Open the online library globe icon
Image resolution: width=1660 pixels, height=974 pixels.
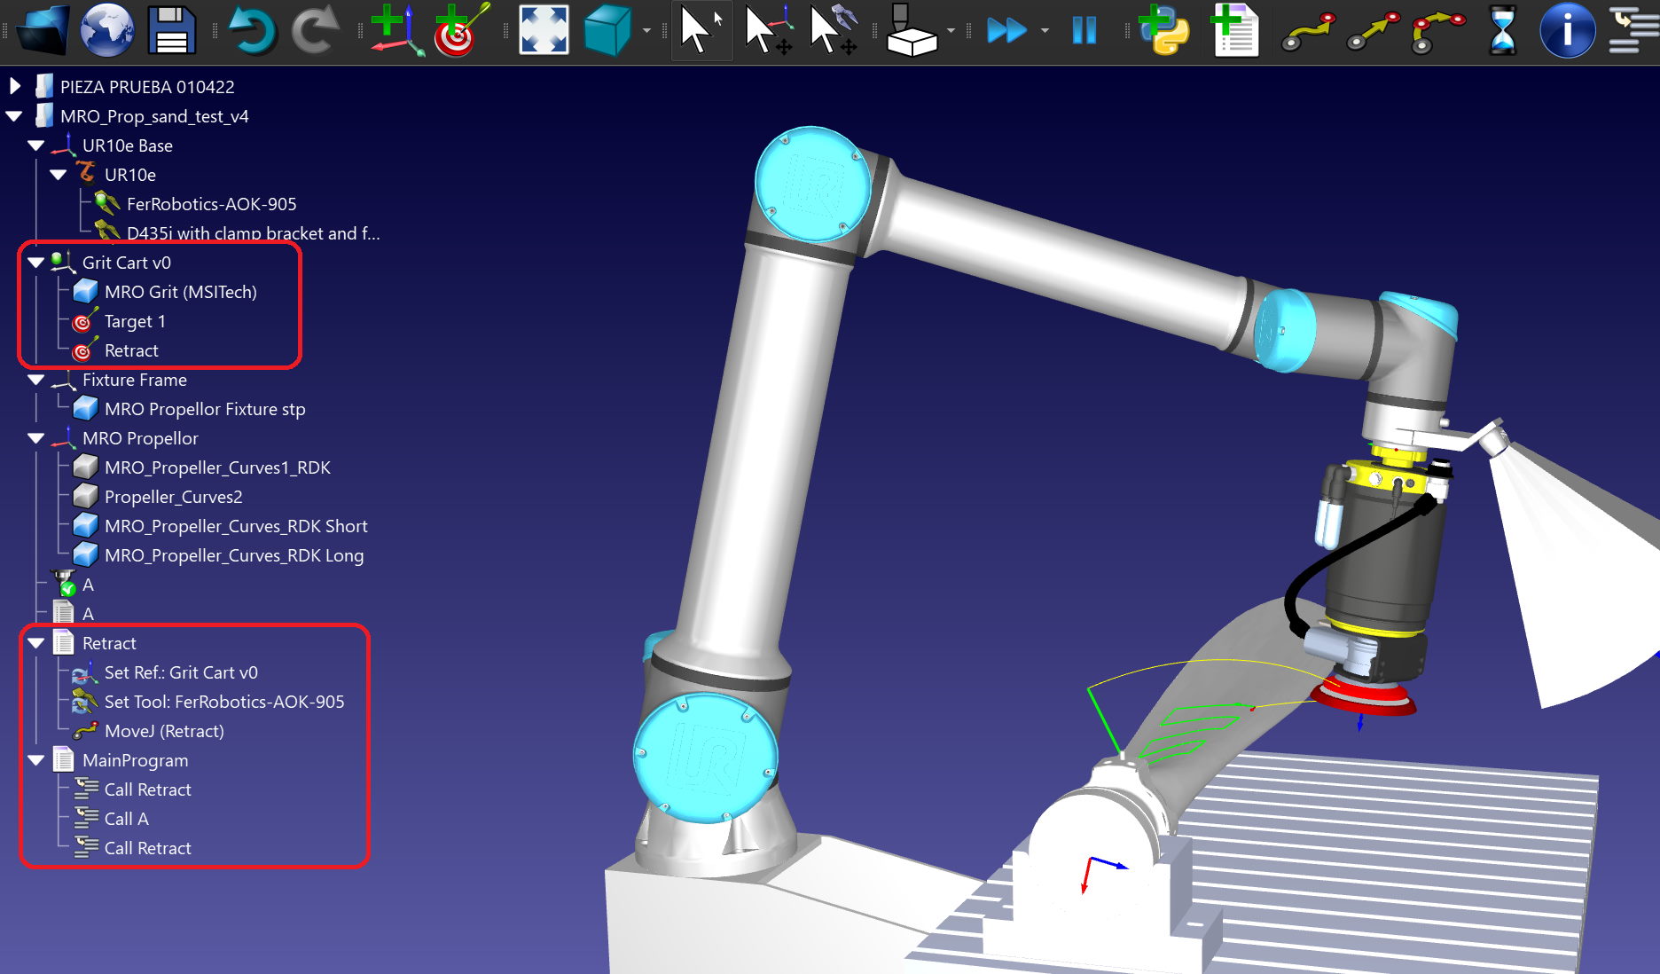pyautogui.click(x=106, y=30)
